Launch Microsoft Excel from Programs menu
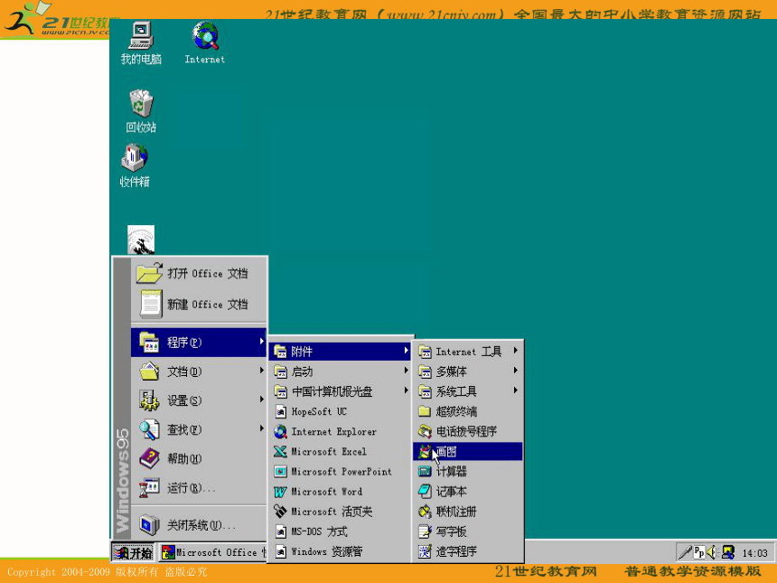The width and height of the screenshot is (777, 583). (x=341, y=451)
